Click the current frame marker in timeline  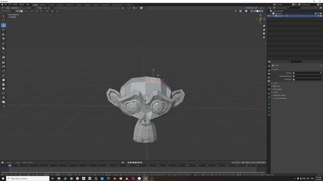click(x=10, y=165)
